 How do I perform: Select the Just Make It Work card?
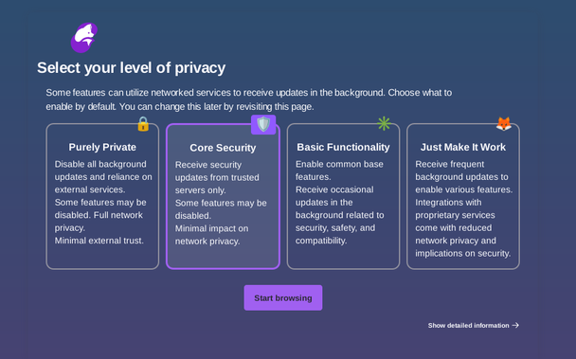click(x=463, y=197)
